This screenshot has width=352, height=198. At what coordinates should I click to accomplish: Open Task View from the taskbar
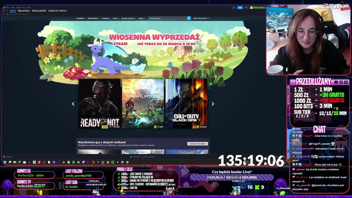pyautogui.click(x=10, y=162)
